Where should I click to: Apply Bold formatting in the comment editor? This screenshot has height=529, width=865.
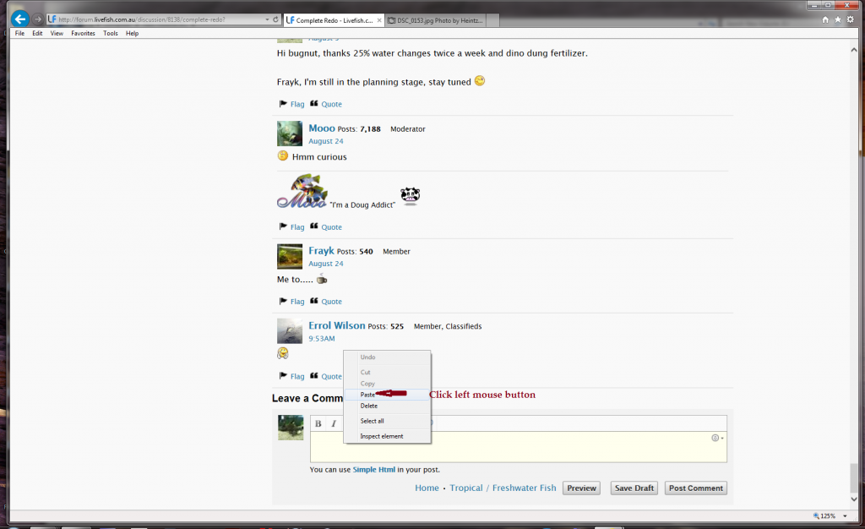coord(318,423)
